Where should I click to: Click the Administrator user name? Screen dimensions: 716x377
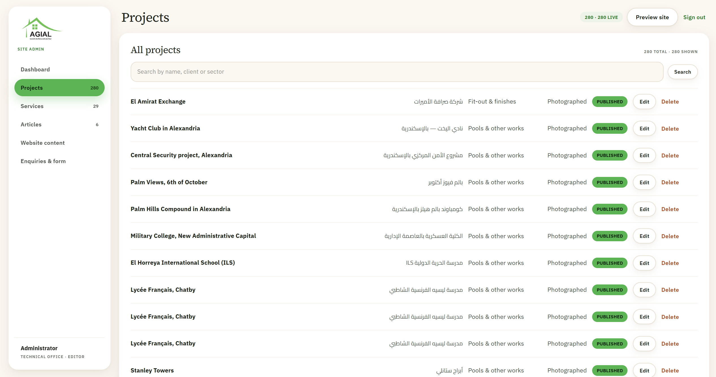[39, 348]
